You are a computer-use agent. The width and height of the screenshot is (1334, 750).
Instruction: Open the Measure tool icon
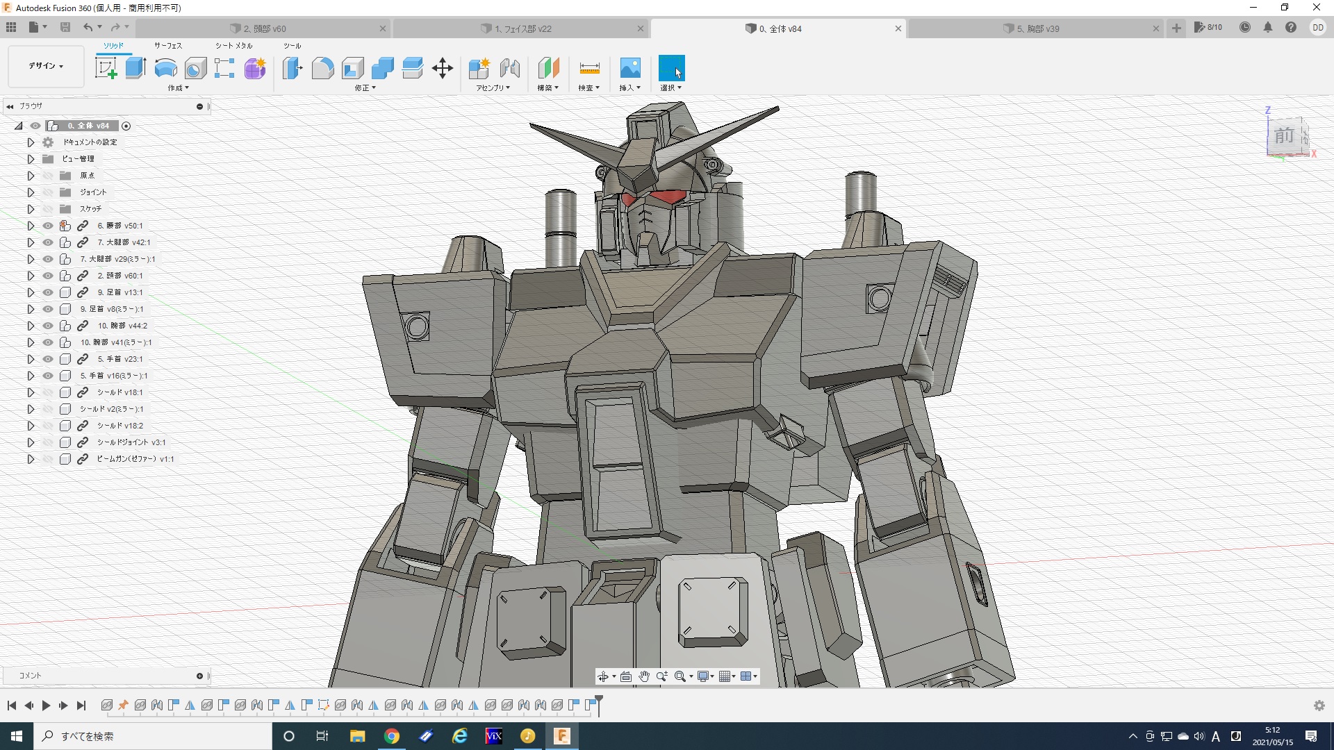coord(588,68)
